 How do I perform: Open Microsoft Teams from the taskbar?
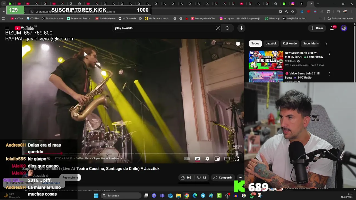(162, 196)
